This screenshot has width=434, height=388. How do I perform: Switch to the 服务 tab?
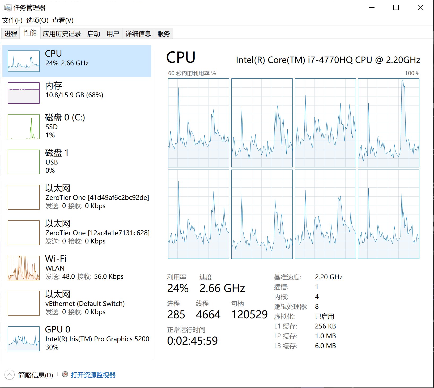point(164,34)
